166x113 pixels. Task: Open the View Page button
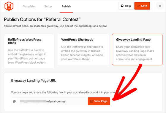(x=99, y=101)
